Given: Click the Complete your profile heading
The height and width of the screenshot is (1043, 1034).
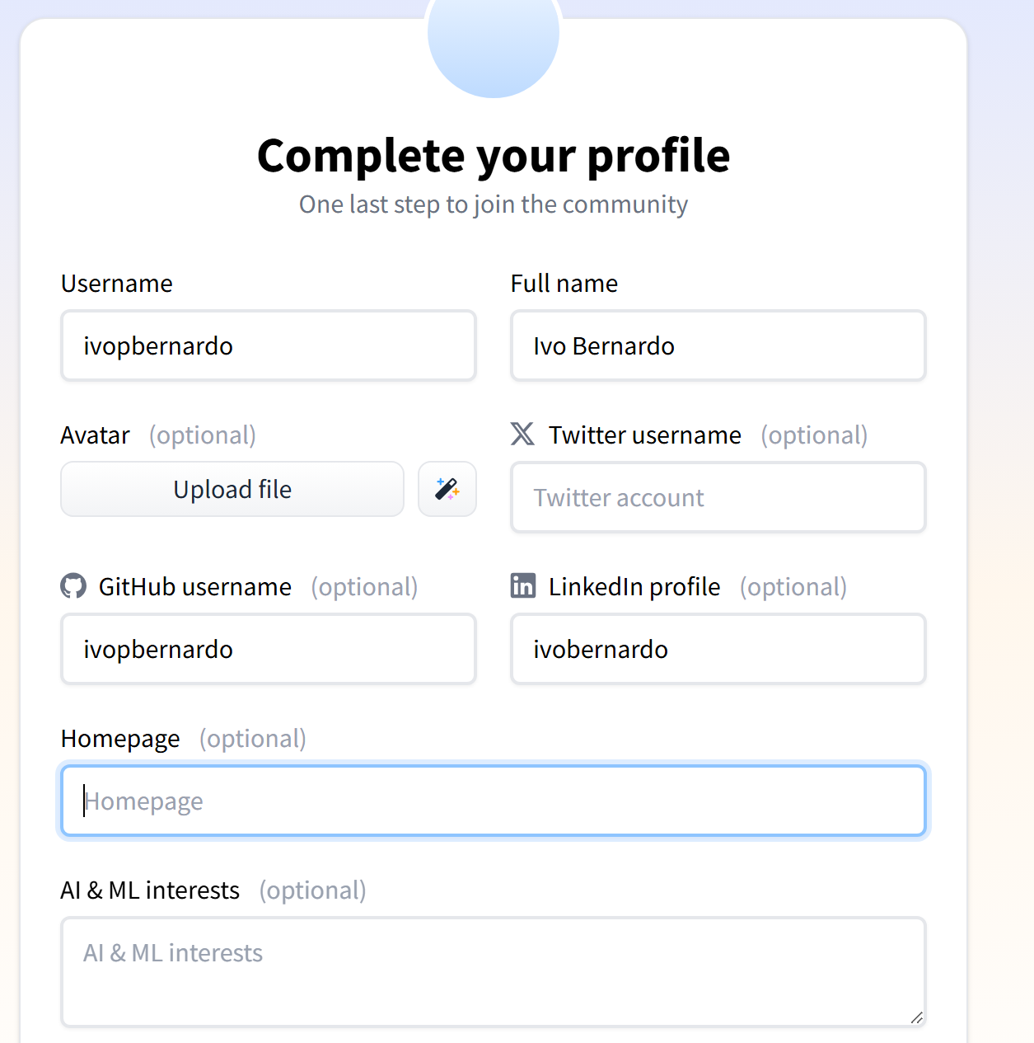Looking at the screenshot, I should (494, 156).
